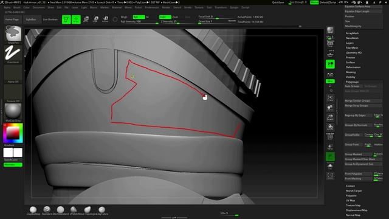
Task: Select the ClayTubes brush icon
Action: (102, 210)
